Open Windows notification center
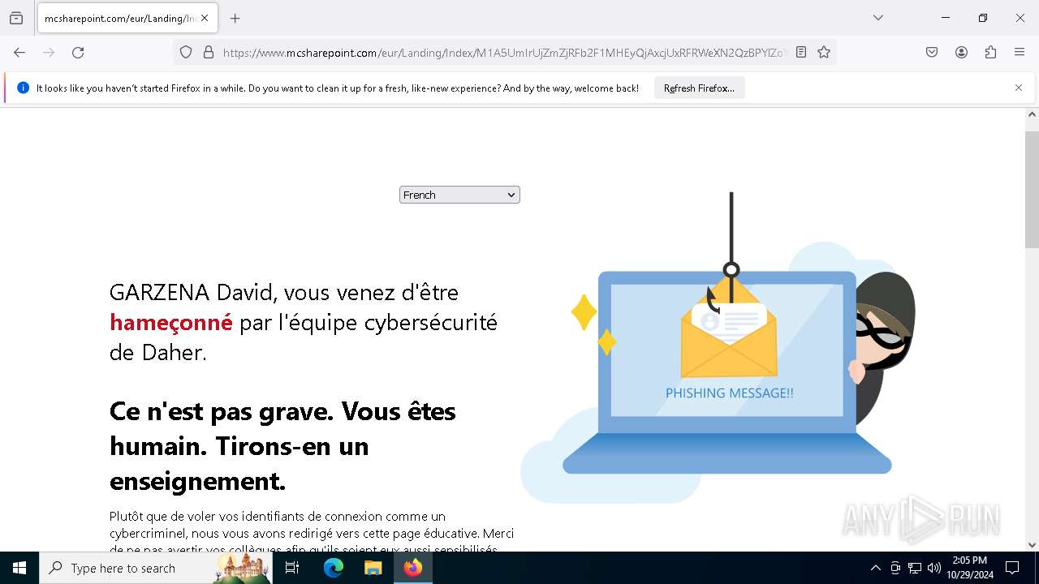This screenshot has height=584, width=1039. click(x=1012, y=568)
